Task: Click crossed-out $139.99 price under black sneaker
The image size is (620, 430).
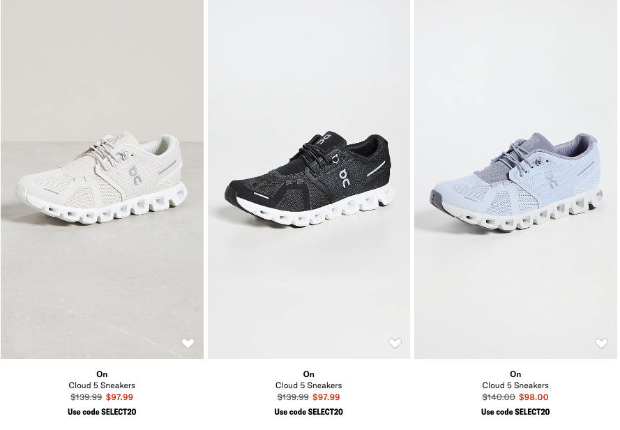Action: pos(293,397)
